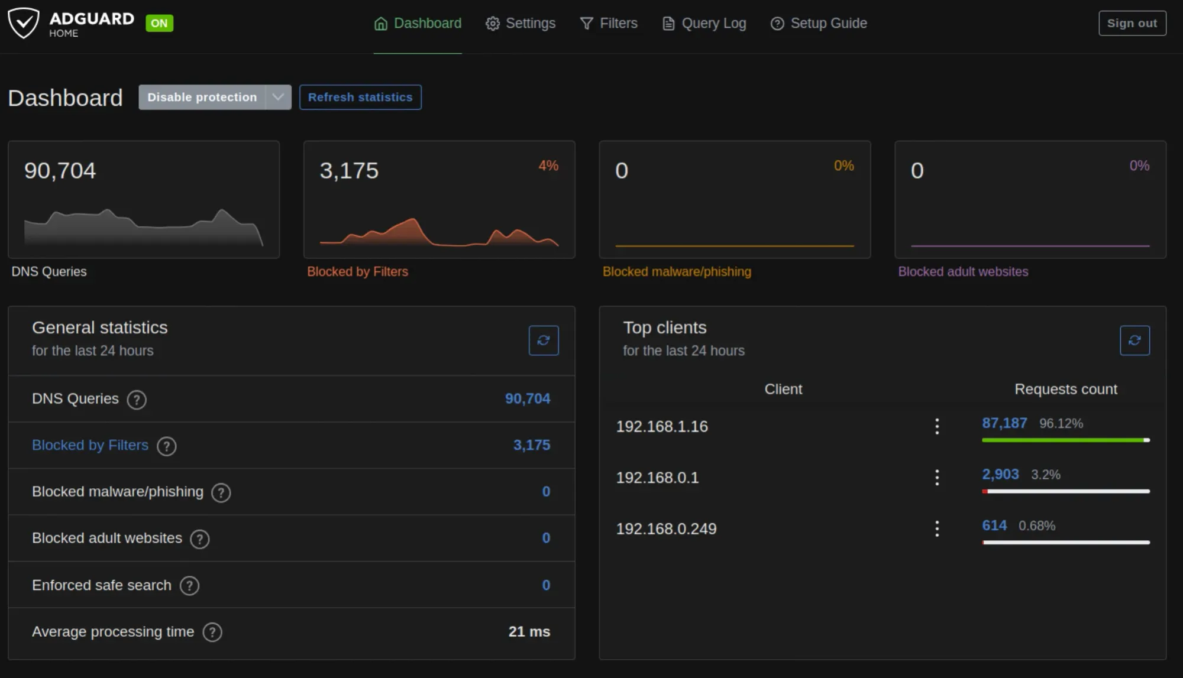This screenshot has width=1183, height=678.
Task: Show help for Enforced safe search statistic
Action: click(189, 586)
